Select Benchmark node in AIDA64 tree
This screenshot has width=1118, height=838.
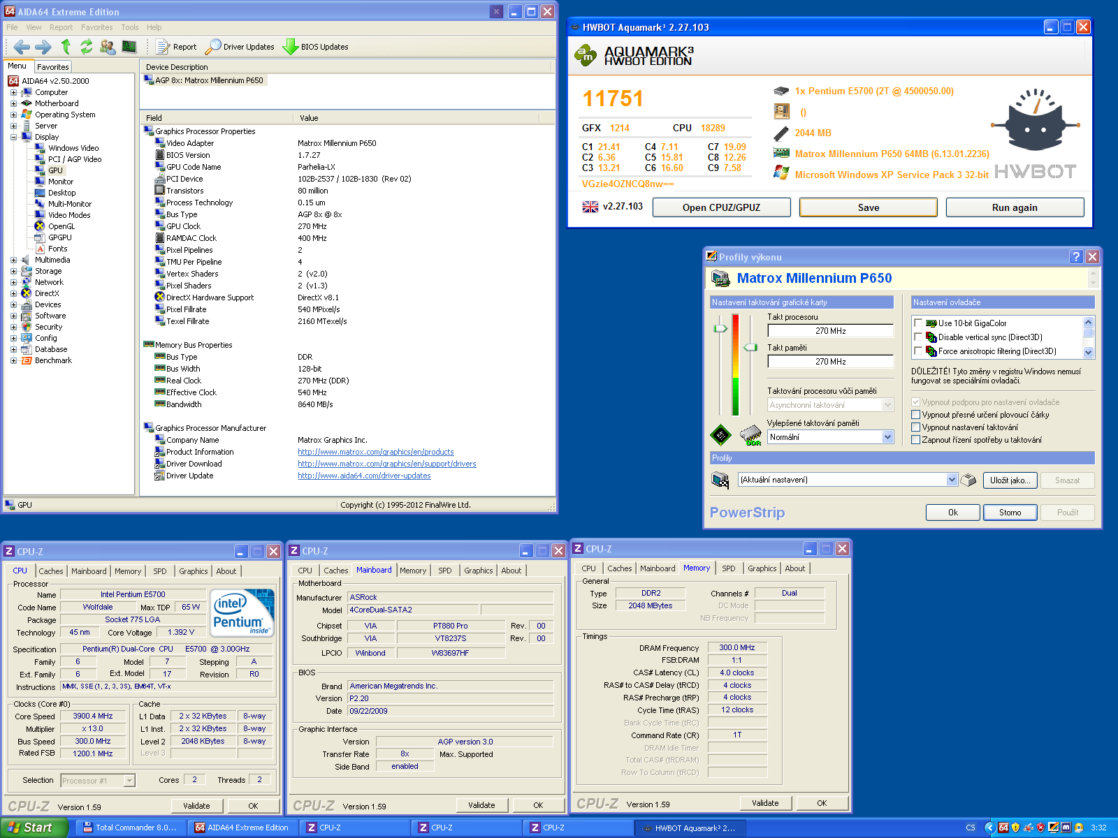tap(53, 360)
